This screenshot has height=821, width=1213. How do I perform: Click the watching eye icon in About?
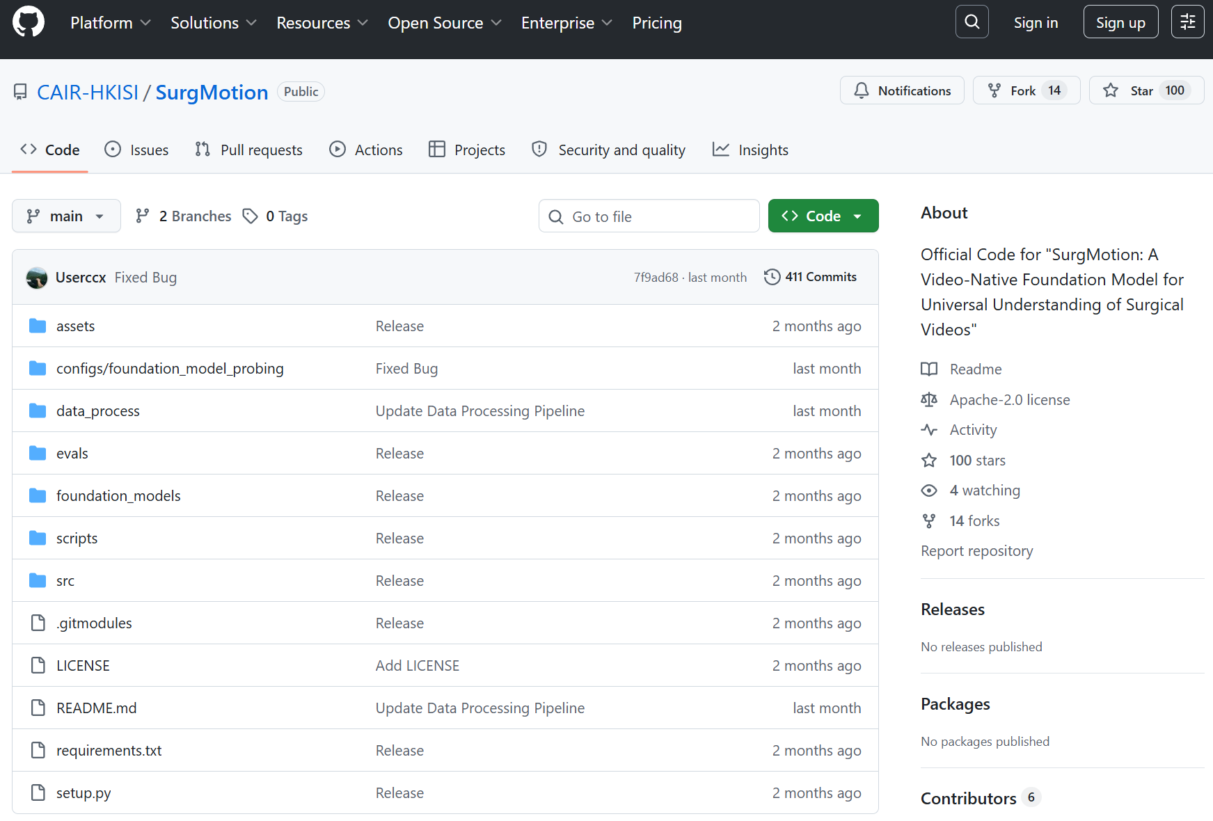coord(929,491)
